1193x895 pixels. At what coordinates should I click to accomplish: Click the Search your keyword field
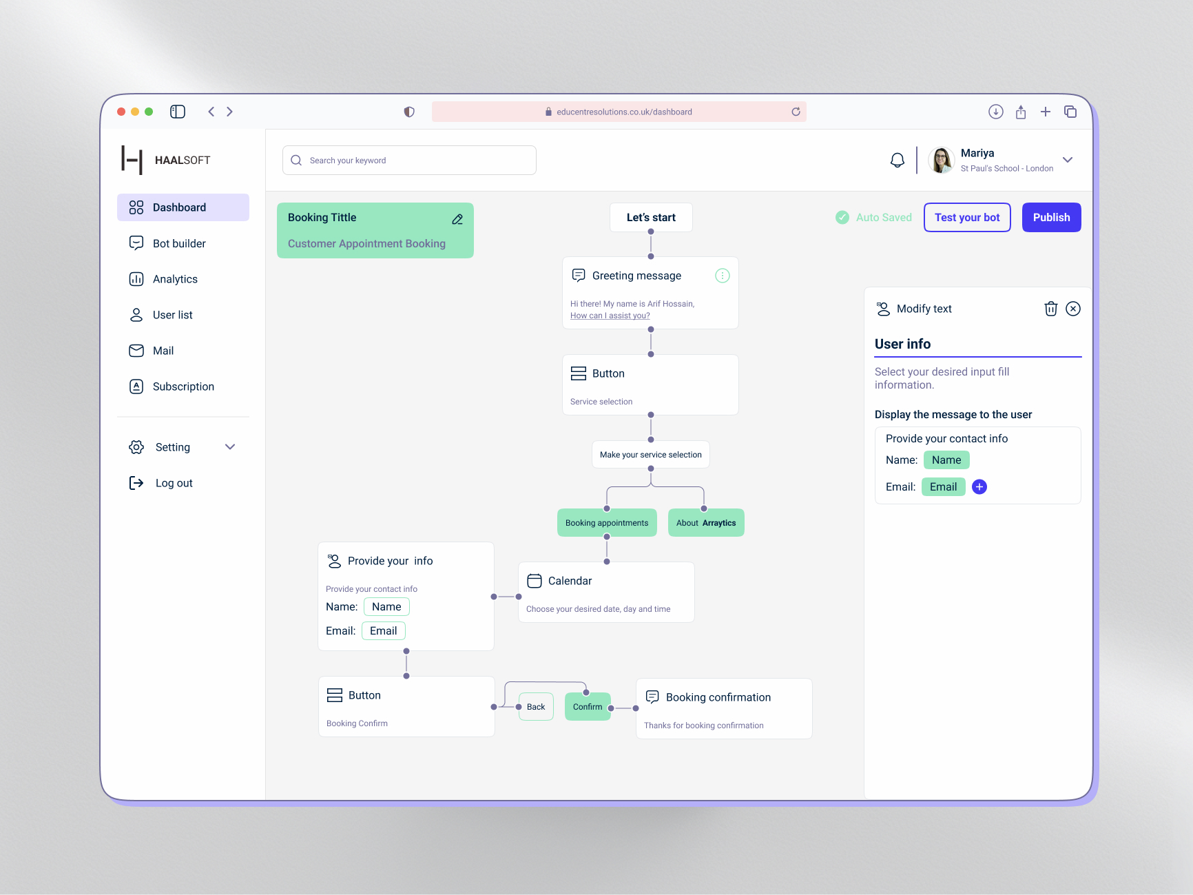(x=409, y=160)
